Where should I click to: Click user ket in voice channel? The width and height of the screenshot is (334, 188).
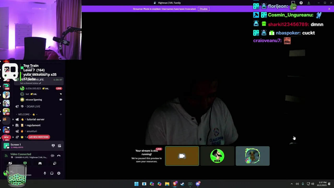click(x=27, y=94)
